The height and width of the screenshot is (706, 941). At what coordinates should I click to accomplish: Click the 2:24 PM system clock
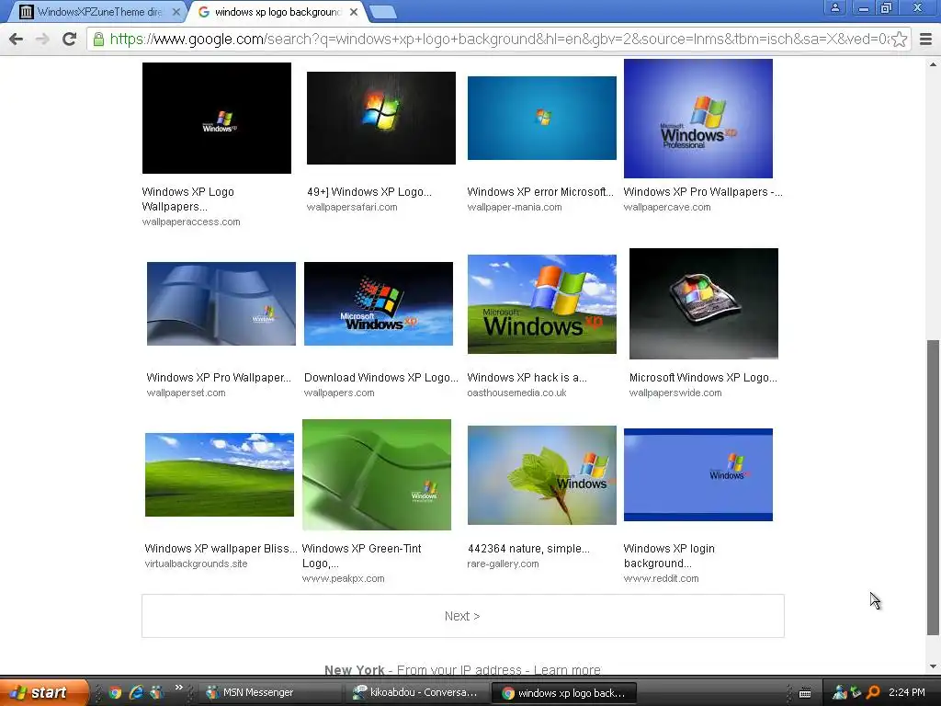(x=907, y=693)
